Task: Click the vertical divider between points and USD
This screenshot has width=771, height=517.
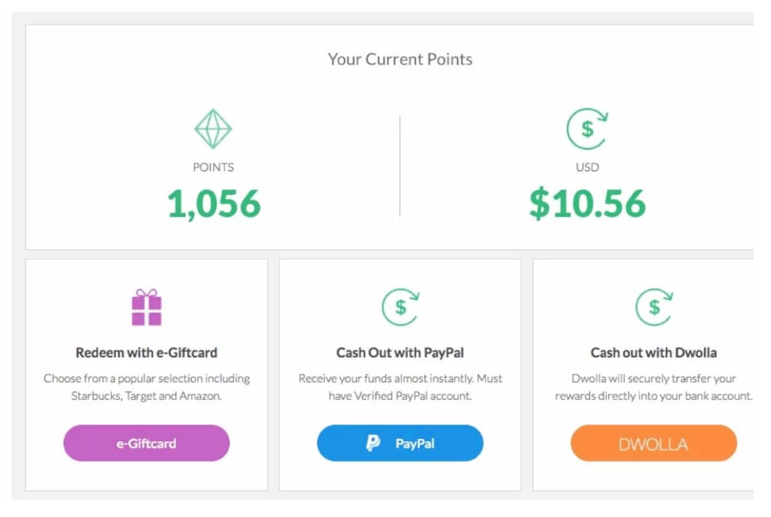Action: tap(400, 166)
